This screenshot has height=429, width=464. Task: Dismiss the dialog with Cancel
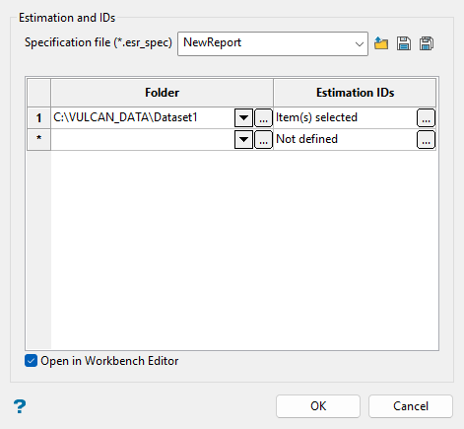click(x=411, y=406)
